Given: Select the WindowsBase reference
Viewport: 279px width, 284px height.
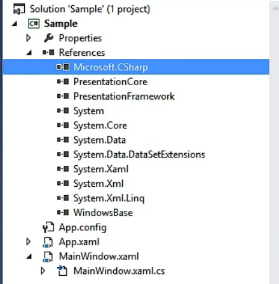Looking at the screenshot, I should (x=103, y=213).
